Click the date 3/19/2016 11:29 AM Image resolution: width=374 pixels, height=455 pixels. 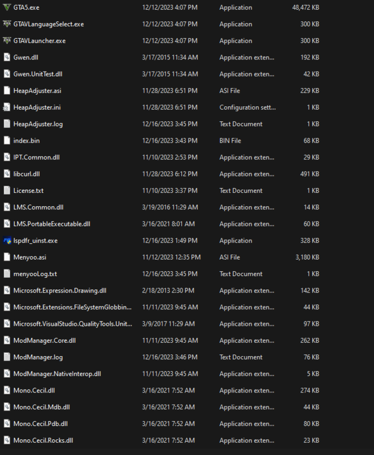[170, 207]
